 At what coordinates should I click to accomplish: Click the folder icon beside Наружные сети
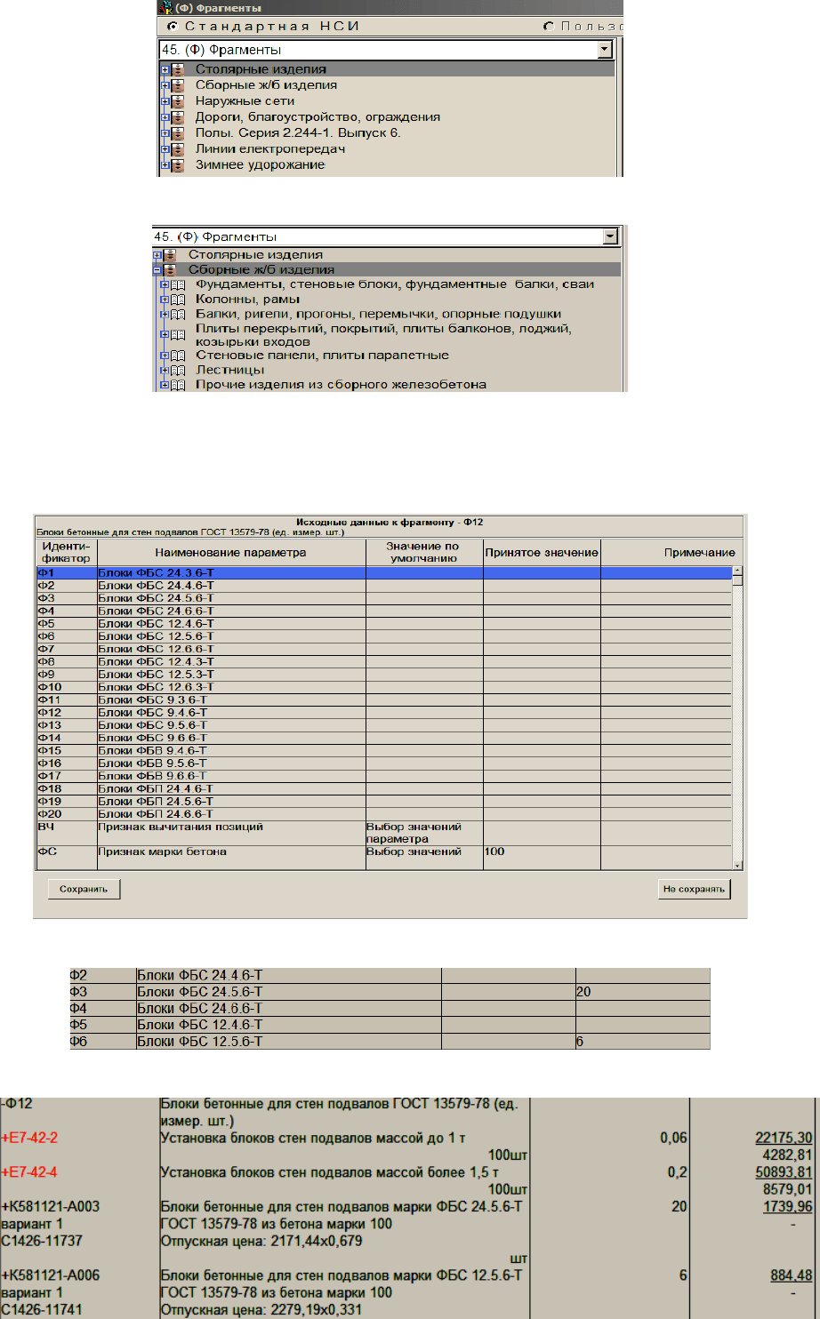(178, 101)
